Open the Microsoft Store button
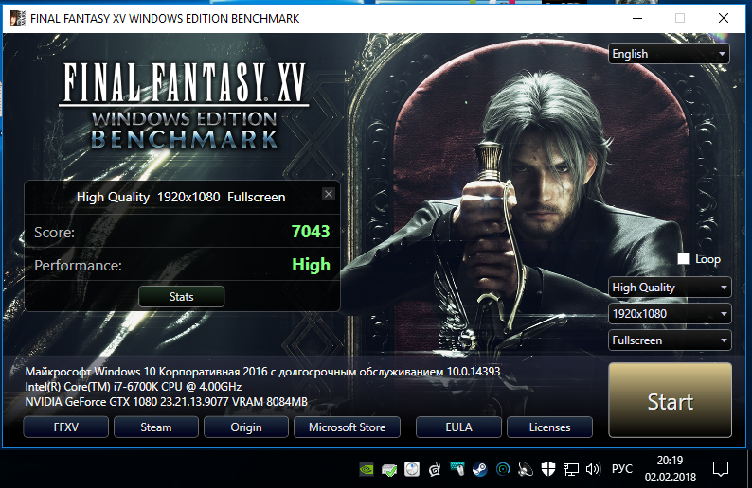The image size is (752, 488). (x=348, y=427)
